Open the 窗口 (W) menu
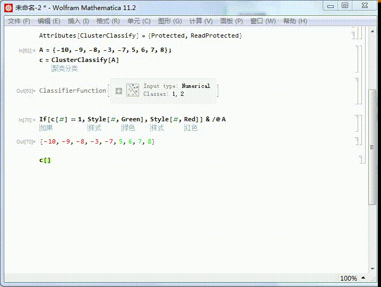Screen dimensions: 381x287 coord(263,21)
